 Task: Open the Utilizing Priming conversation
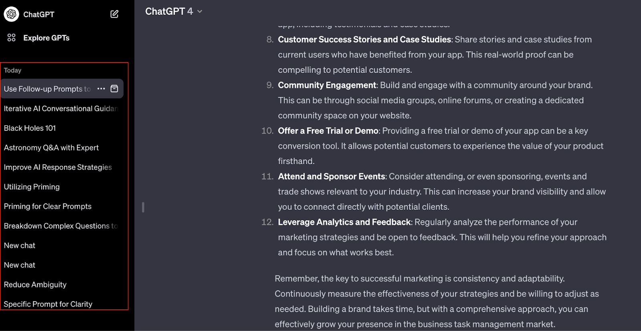[62, 187]
